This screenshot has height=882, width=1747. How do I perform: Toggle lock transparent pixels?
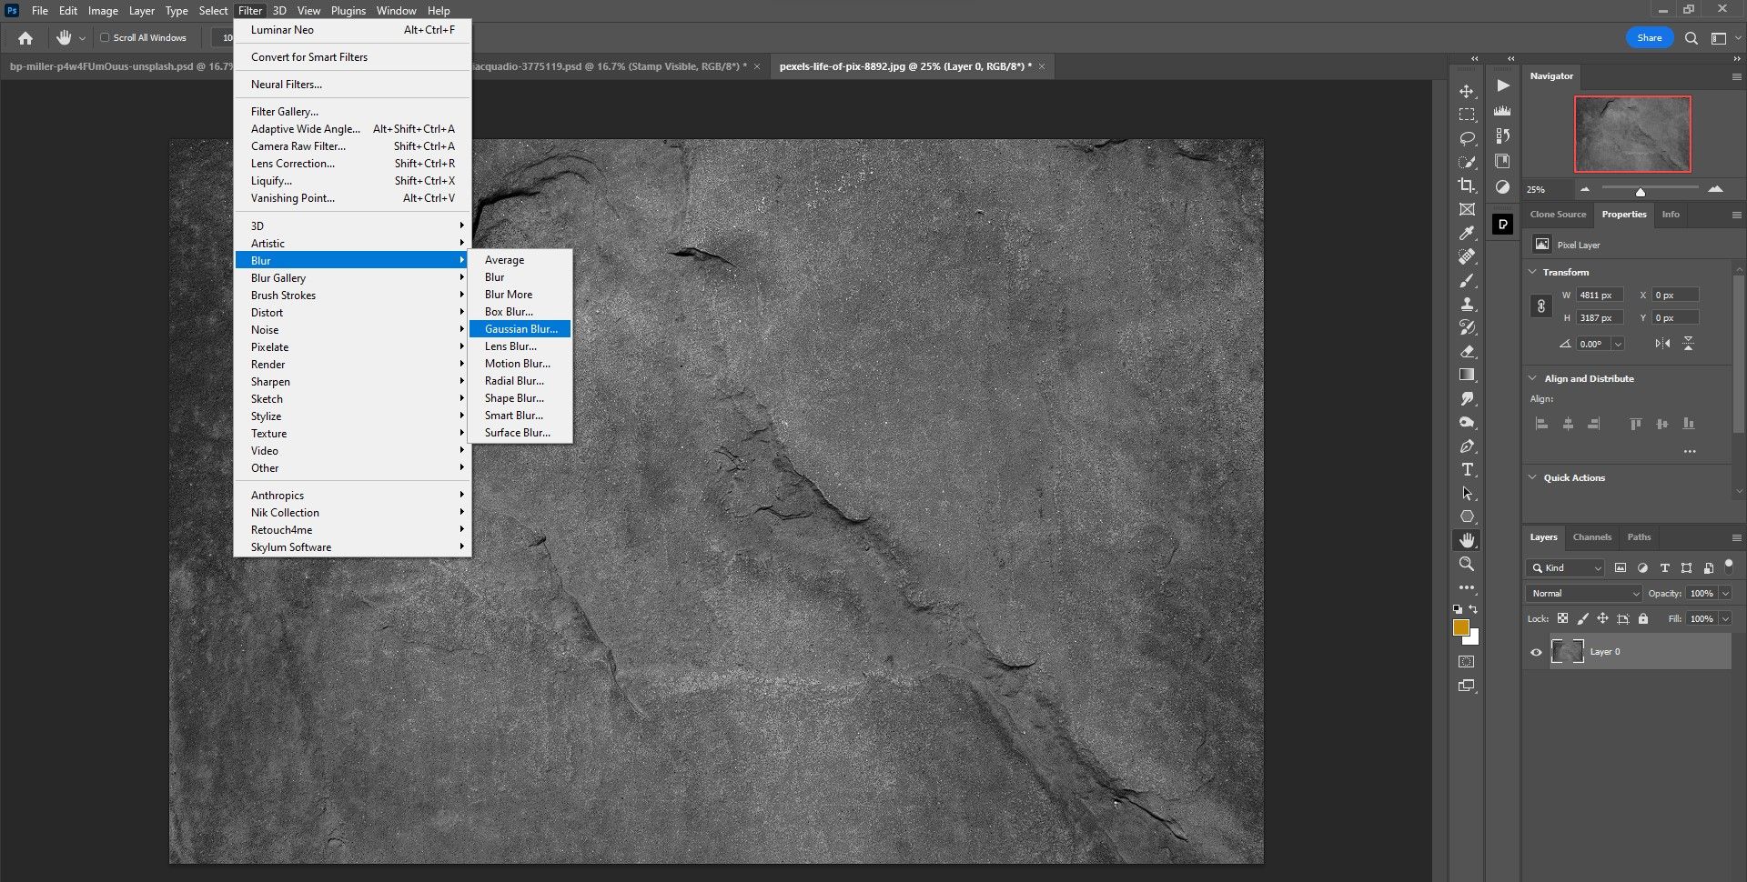[x=1562, y=618]
